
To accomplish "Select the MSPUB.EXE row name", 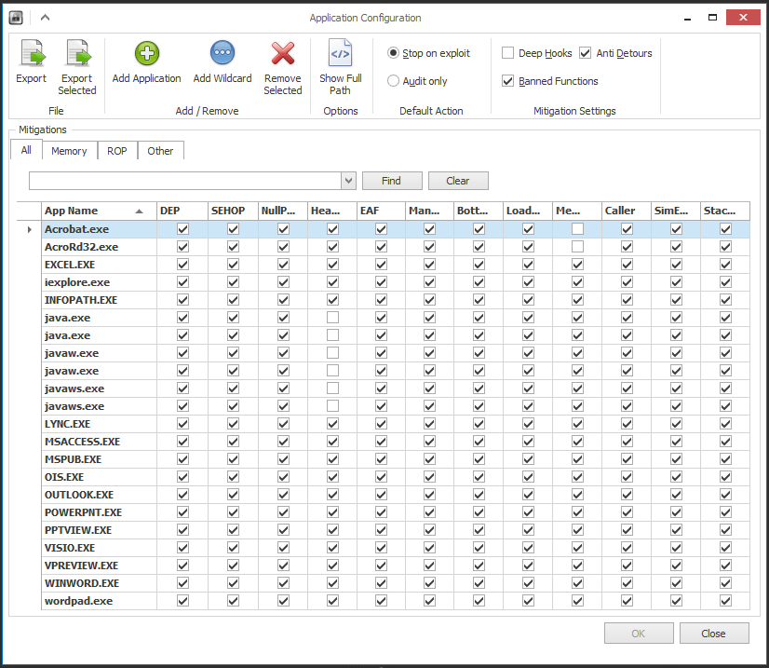I will coord(73,459).
